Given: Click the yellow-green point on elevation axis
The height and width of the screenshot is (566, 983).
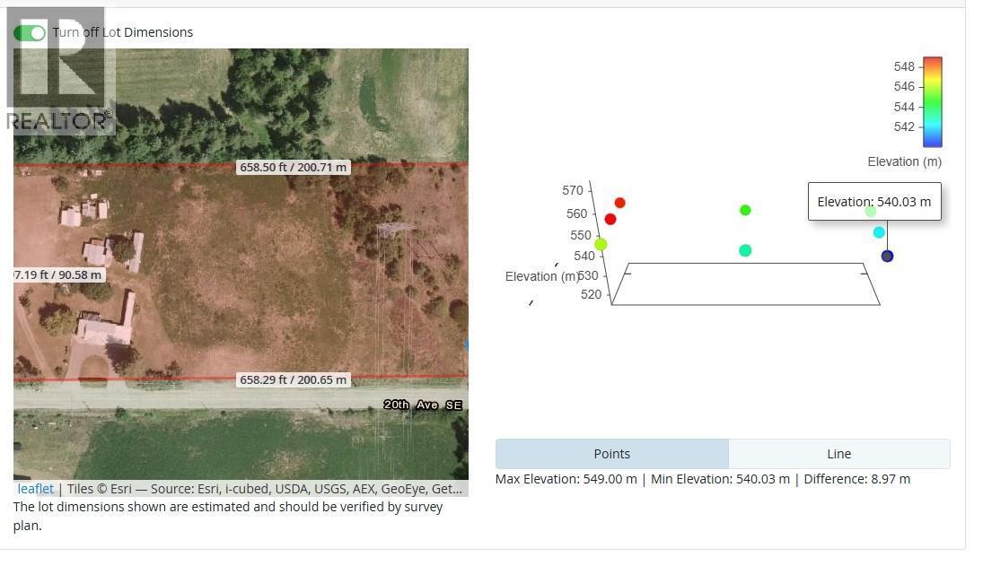Looking at the screenshot, I should tap(601, 244).
